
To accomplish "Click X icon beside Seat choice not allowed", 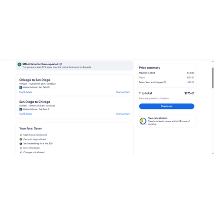I will click(21, 135).
